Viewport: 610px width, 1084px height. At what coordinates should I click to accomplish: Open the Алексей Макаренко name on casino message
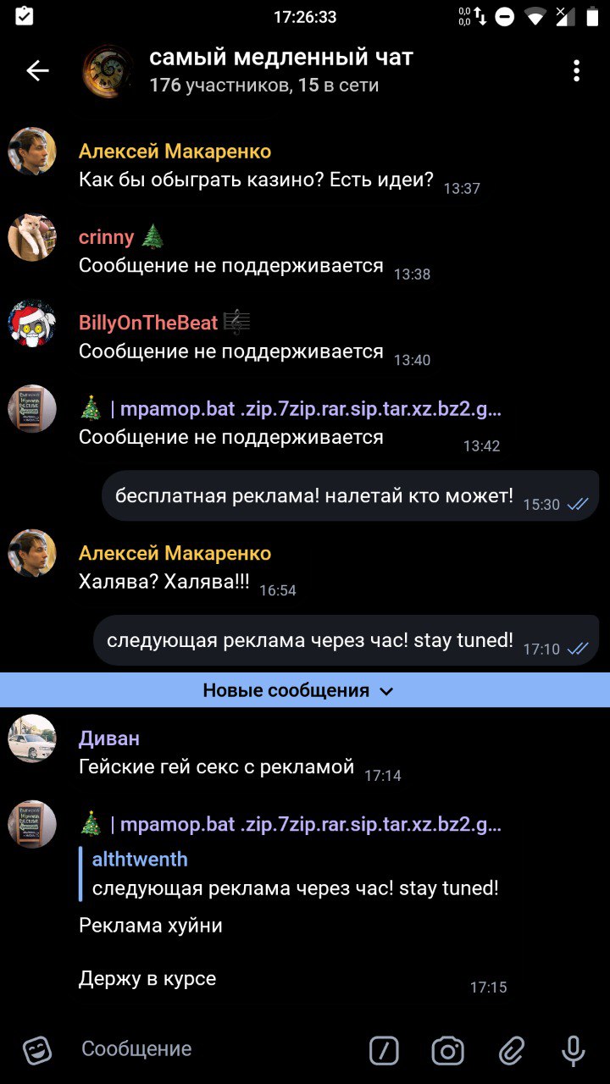(175, 152)
